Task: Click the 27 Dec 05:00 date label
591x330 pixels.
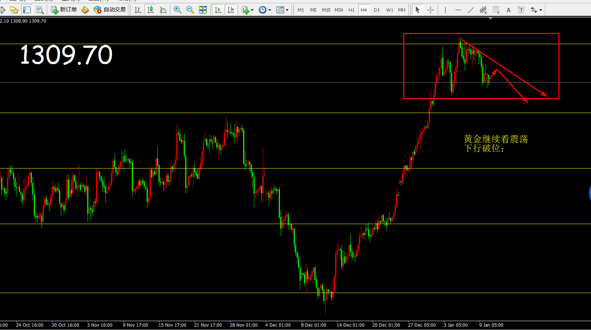Action: coord(422,325)
